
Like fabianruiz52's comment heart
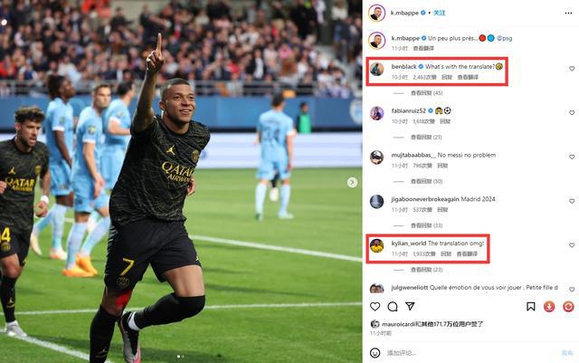click(572, 113)
